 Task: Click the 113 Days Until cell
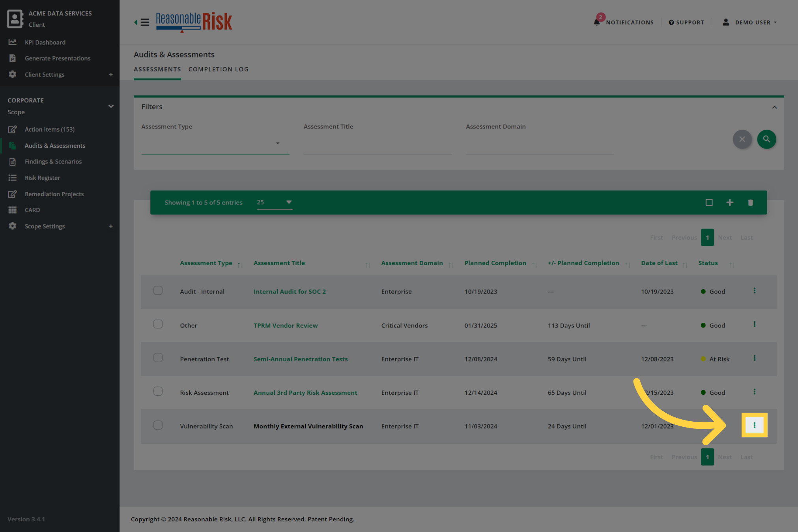pyautogui.click(x=569, y=326)
